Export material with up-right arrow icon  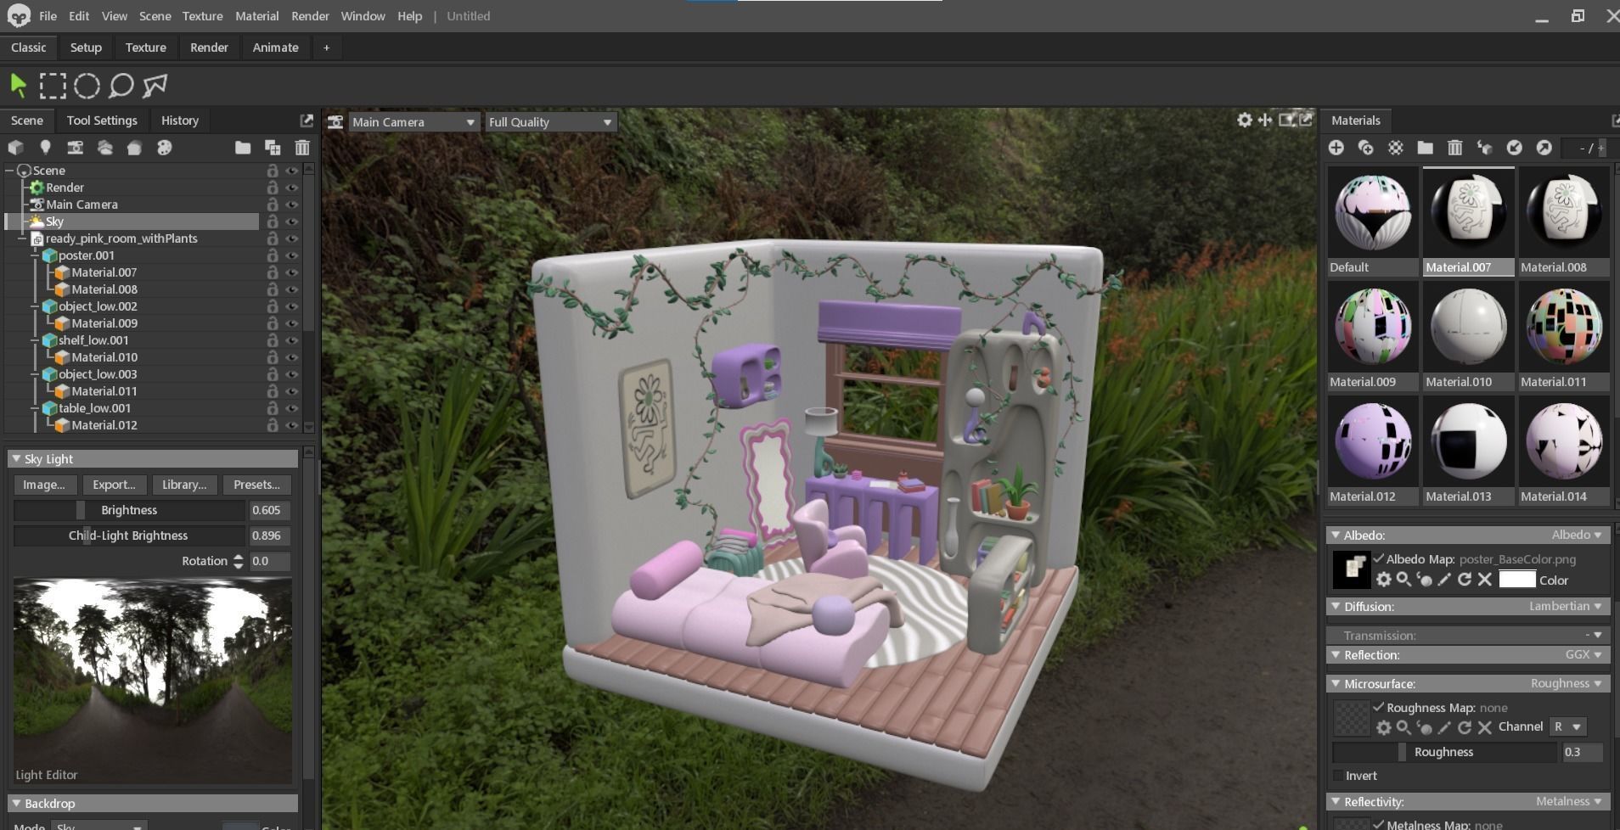tap(1544, 148)
